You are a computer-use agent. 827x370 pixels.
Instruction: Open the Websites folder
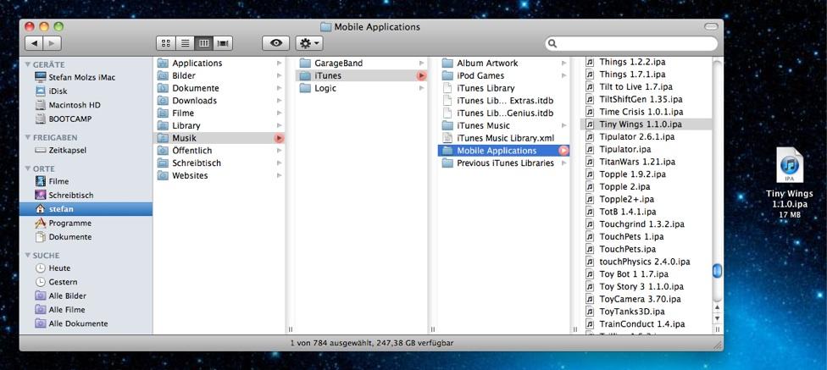tap(219, 175)
